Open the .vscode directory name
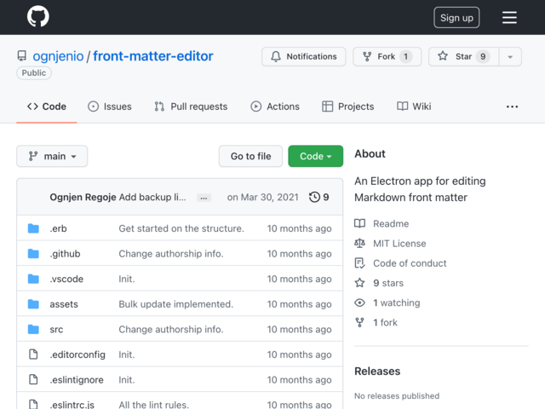The height and width of the screenshot is (409, 545). point(66,279)
